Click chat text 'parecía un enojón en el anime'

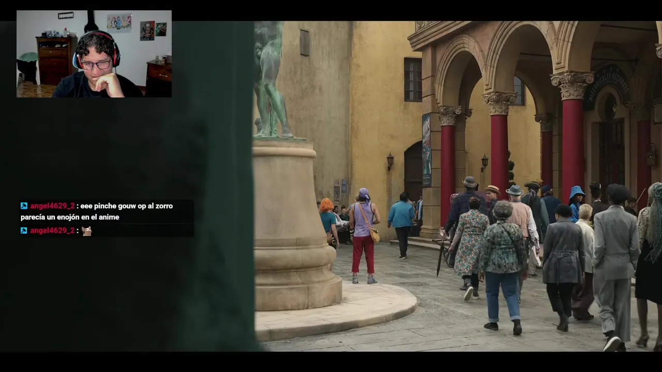pyautogui.click(x=70, y=217)
